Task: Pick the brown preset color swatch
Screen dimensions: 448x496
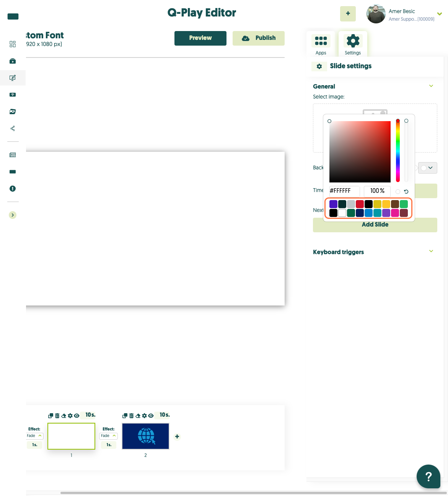Action: pos(395,204)
